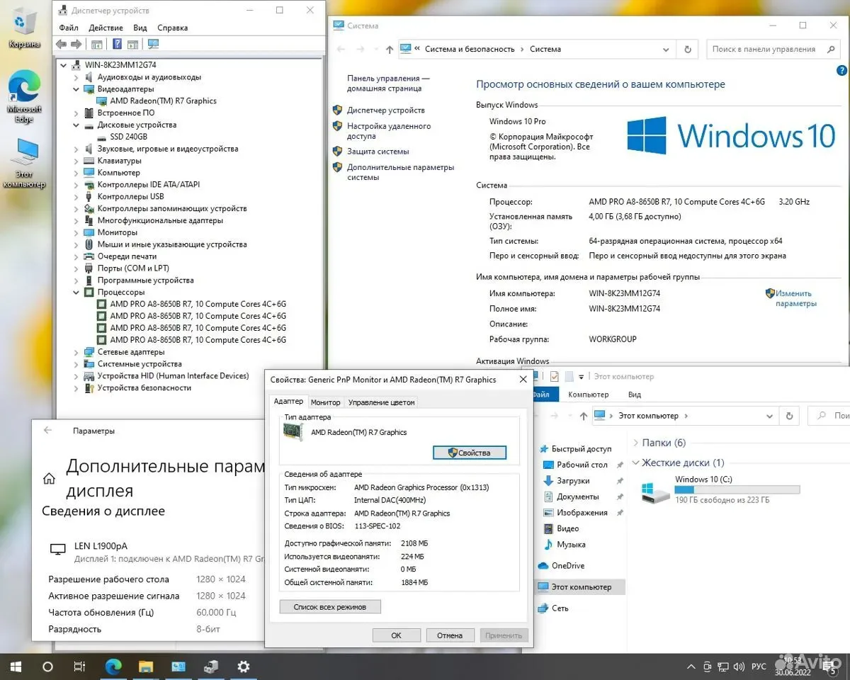Image resolution: width=850 pixels, height=680 pixels.
Task: Click 'Свойства' button in adapter dialog
Action: pos(470,453)
